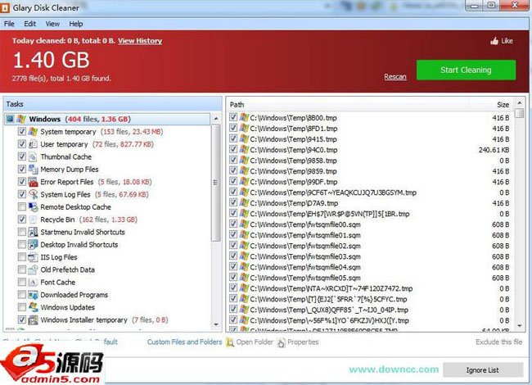Select the fwtsqmfile05.sqm file row
This screenshot has width=532, height=385.
[371, 278]
